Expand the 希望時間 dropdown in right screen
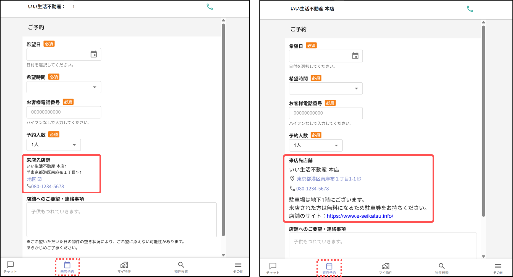Viewport: 513px width, 277px height. 326,88
